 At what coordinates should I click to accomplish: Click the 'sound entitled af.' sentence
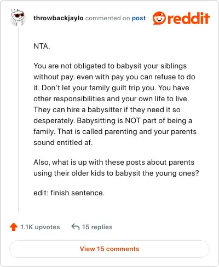pos(63,142)
